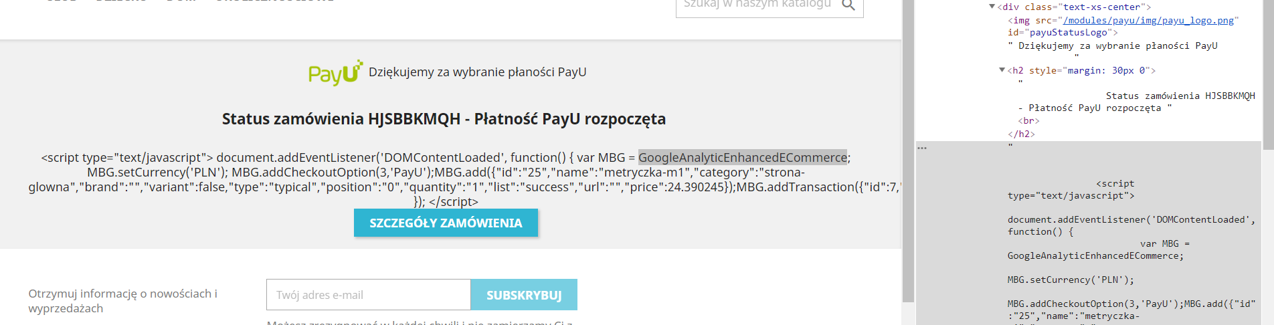Open the payu_logo.png source link
The image size is (1274, 325).
[x=1148, y=20]
